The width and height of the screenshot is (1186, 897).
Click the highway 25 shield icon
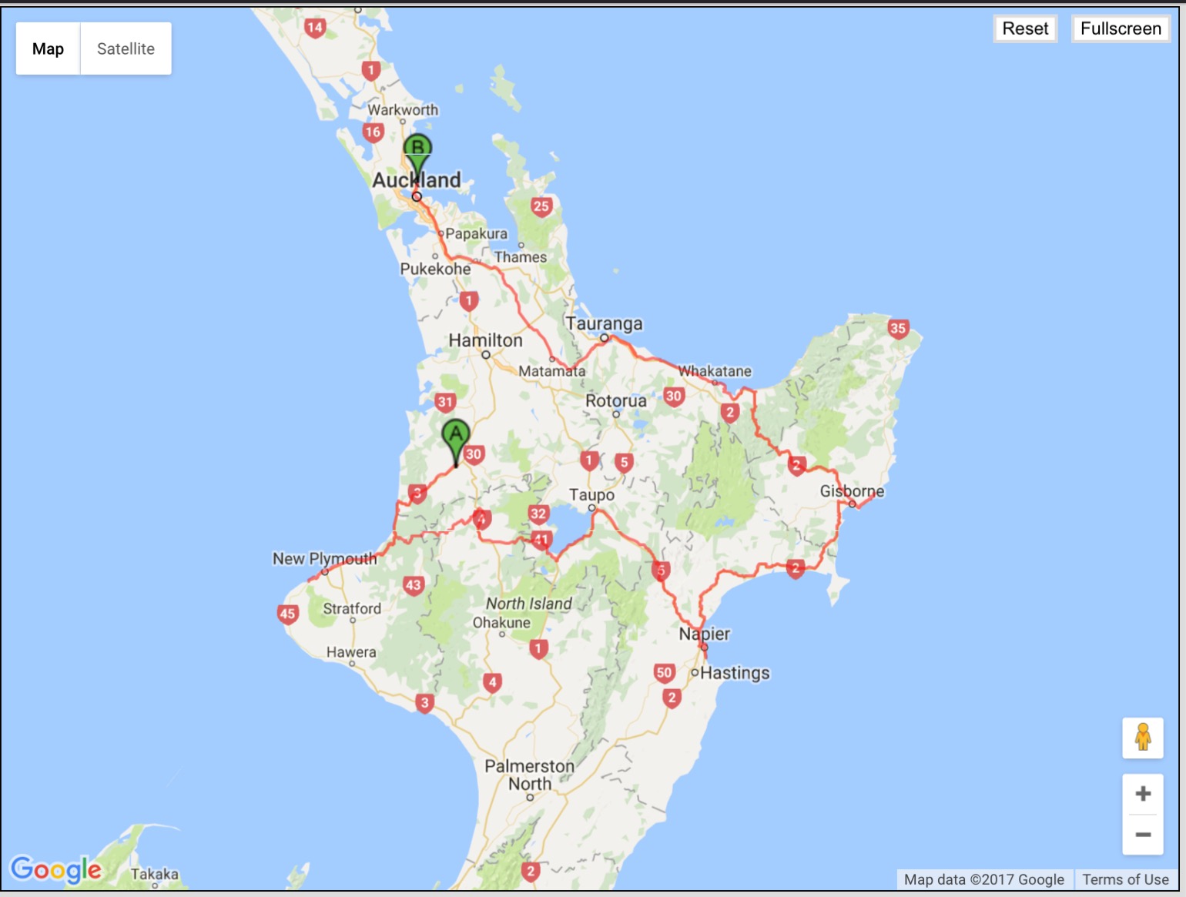coord(541,206)
